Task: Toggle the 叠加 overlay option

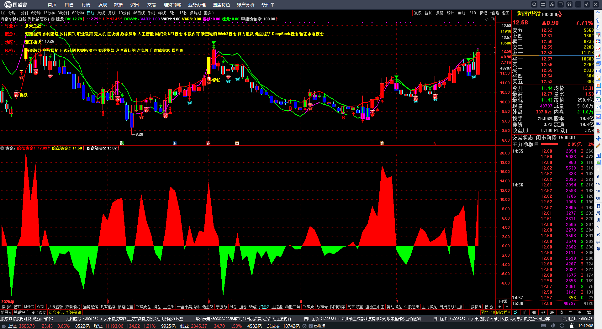Action: click(x=429, y=13)
